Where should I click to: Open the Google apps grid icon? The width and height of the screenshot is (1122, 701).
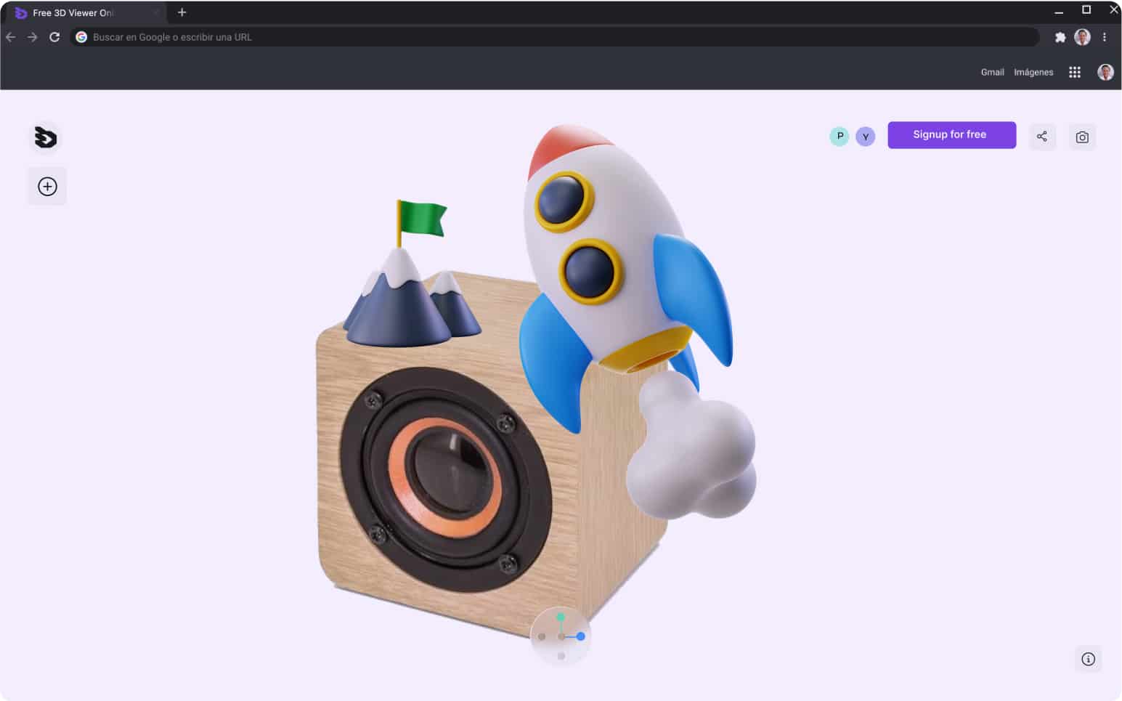(x=1075, y=72)
